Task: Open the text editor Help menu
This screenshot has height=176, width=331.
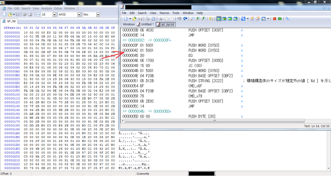Action: [200, 13]
